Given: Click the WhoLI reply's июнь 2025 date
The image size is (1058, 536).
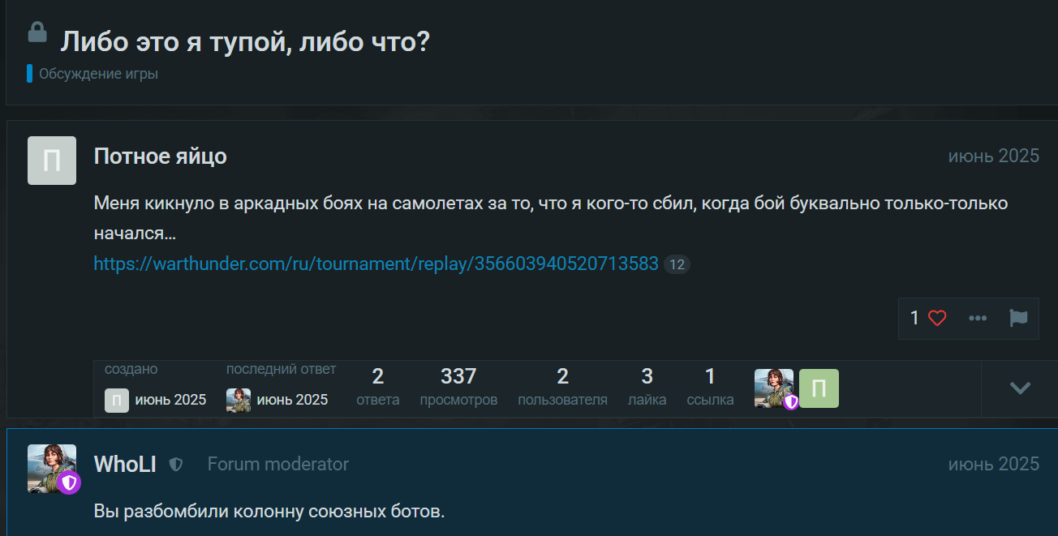Looking at the screenshot, I should point(993,464).
